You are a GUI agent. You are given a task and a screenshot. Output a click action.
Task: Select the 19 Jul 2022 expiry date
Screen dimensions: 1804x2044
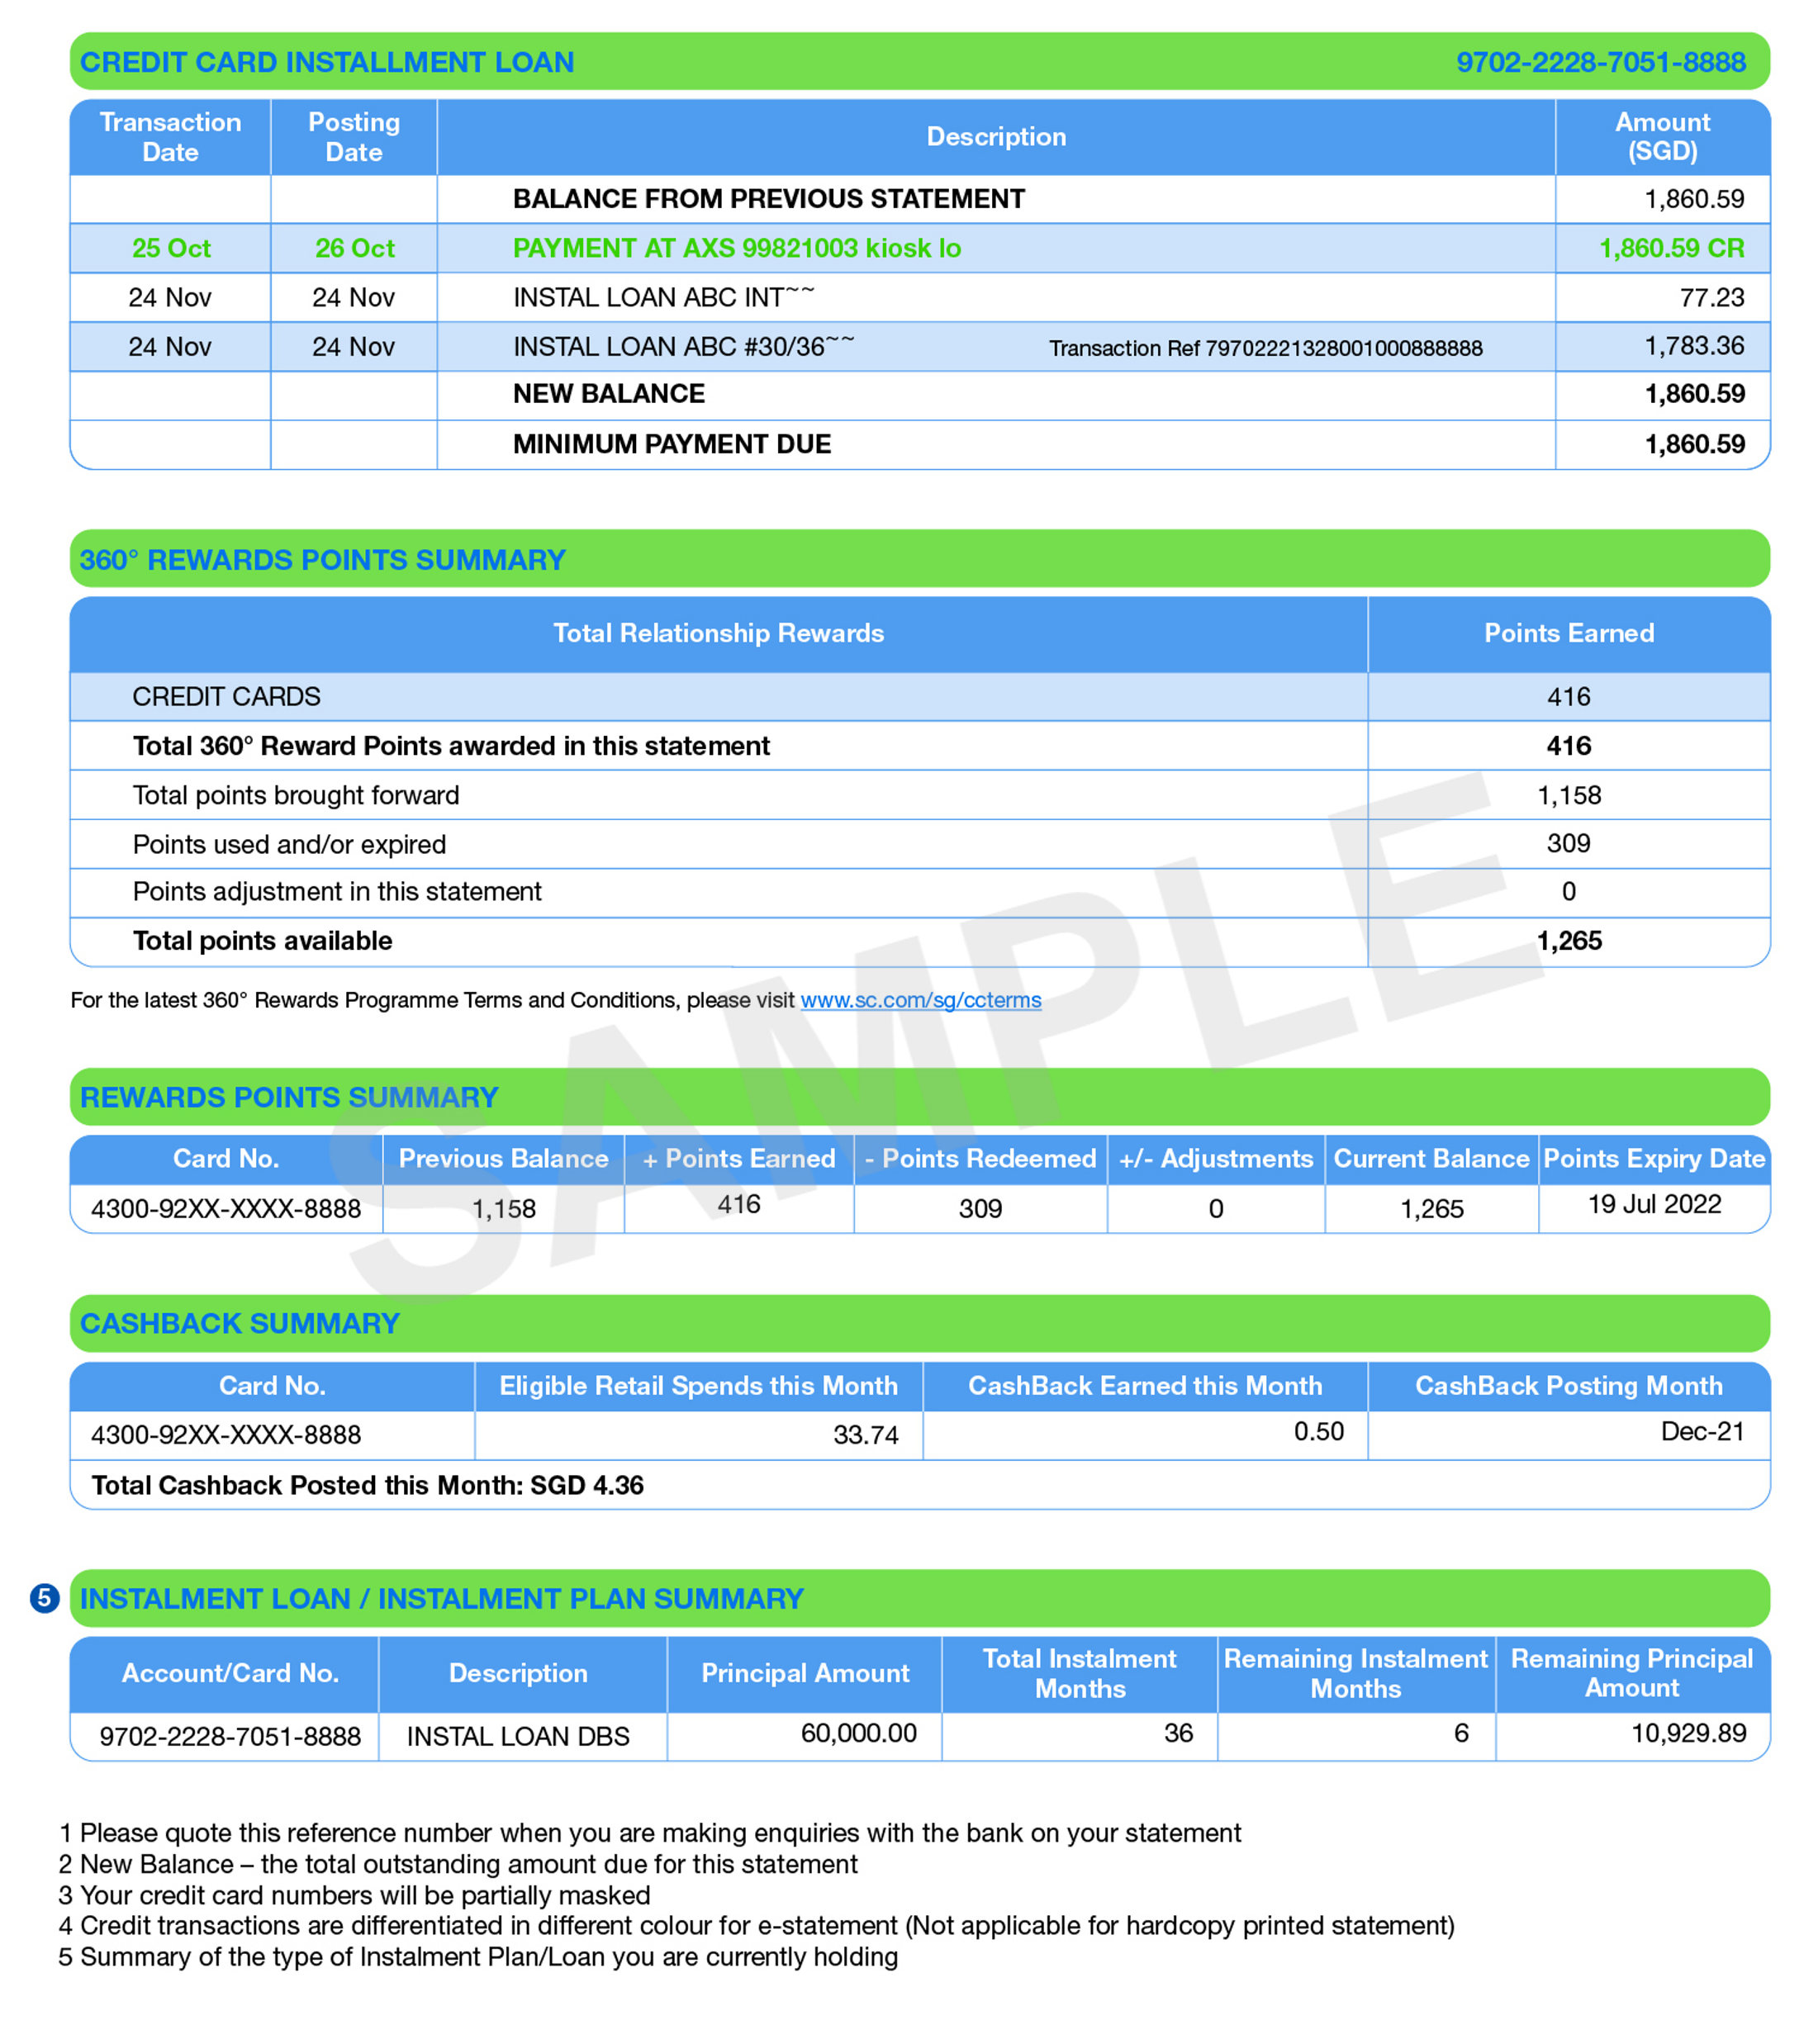pos(1654,1204)
